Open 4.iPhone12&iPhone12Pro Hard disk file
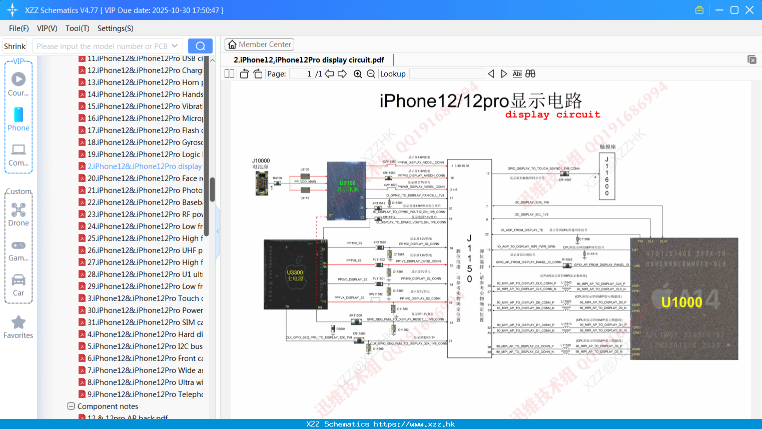The image size is (762, 429). (141, 334)
